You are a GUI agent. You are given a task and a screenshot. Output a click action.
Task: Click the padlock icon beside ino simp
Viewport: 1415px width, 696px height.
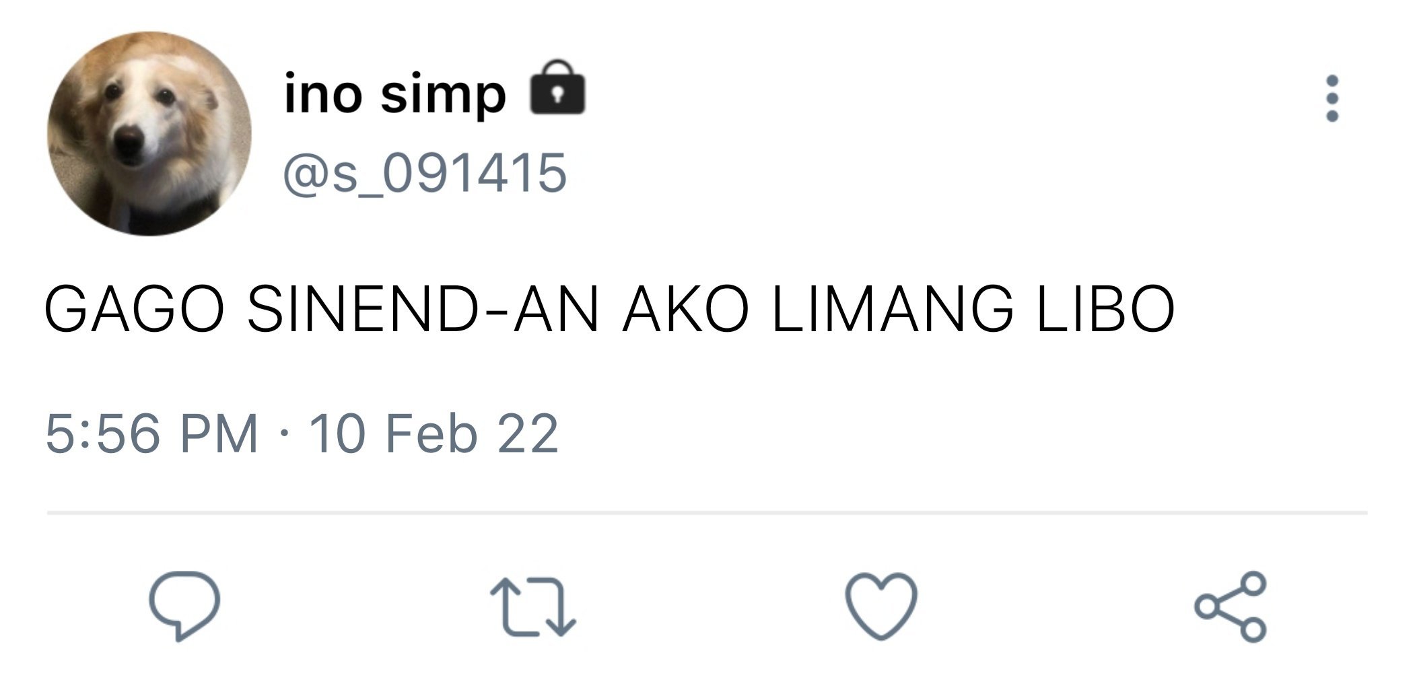[x=558, y=88]
